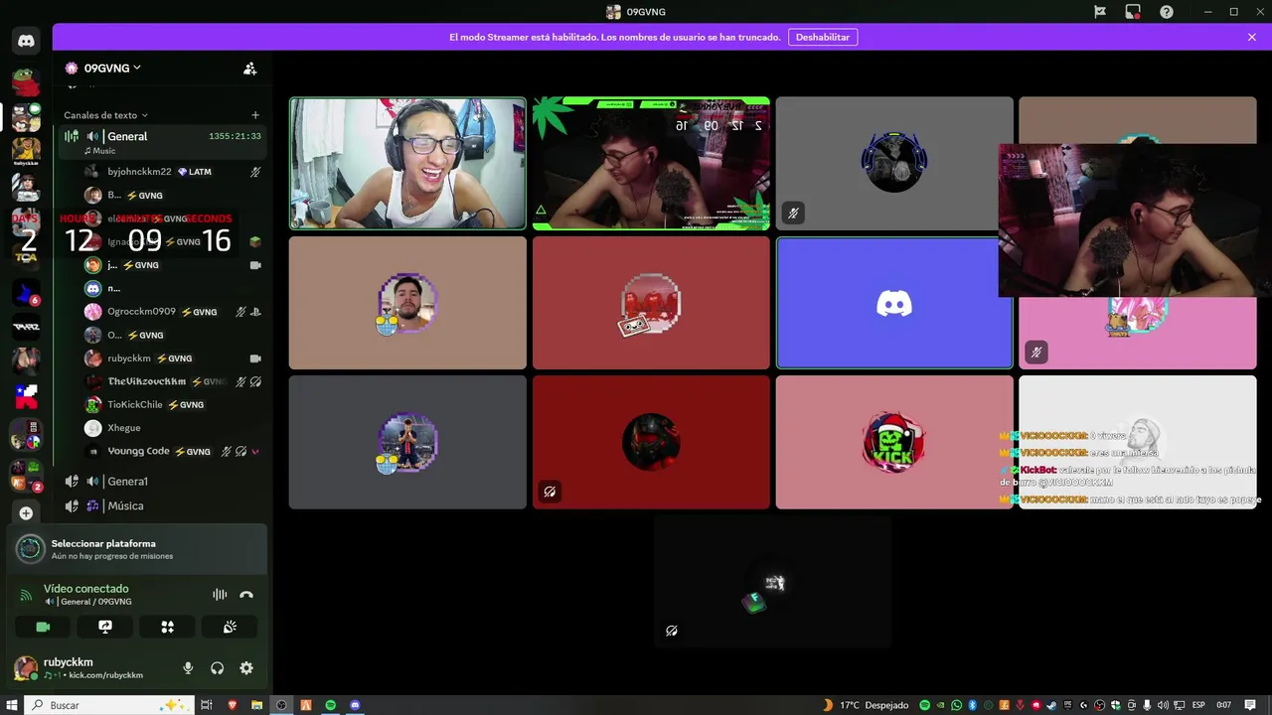Focus the laughing man's video tile
This screenshot has height=715, width=1272.
click(x=407, y=164)
